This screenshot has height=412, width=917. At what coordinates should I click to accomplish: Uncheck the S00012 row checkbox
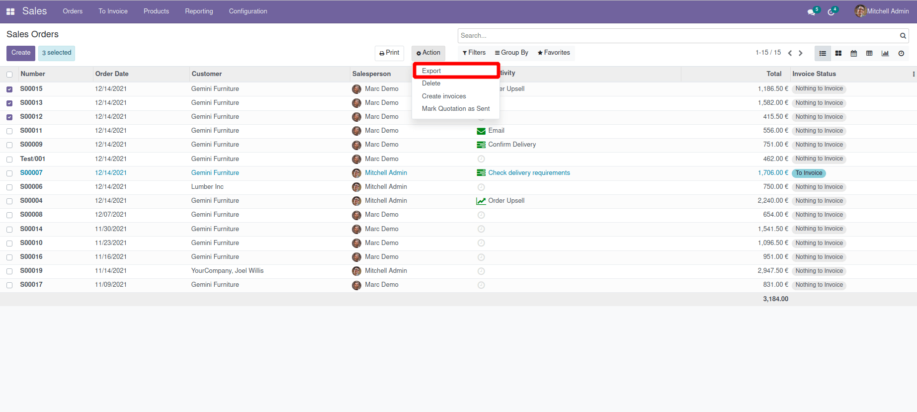[x=9, y=117]
